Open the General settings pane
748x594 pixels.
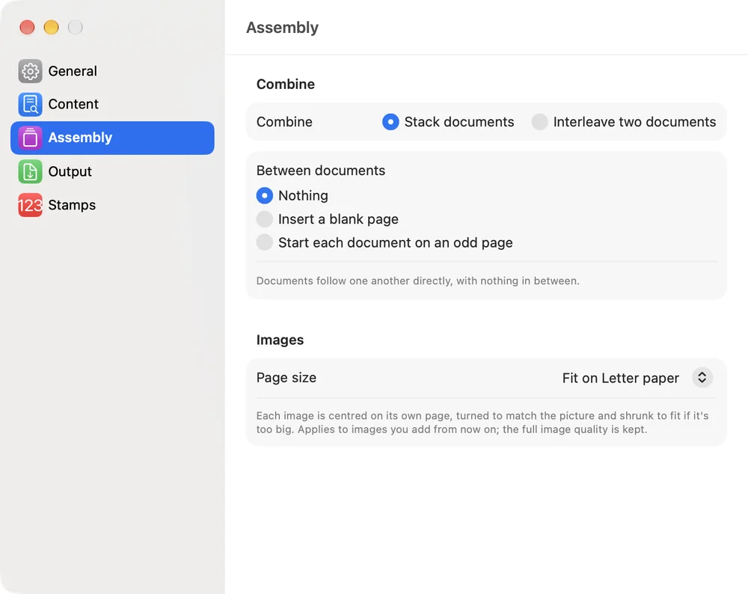113,72
